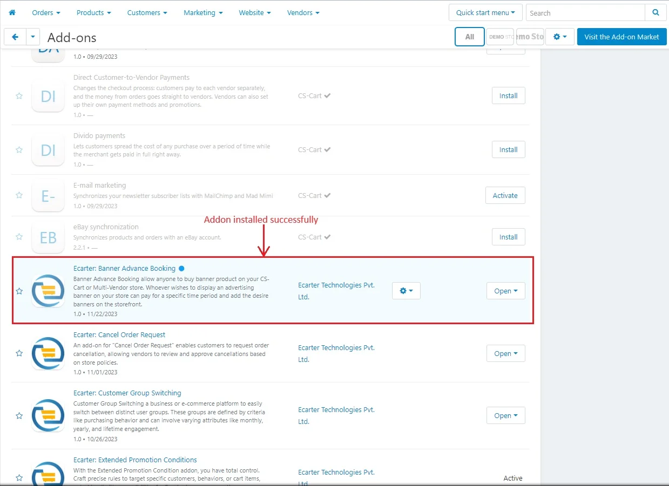The image size is (669, 486).
Task: Click Visit the Add-on Market button
Action: click(622, 37)
